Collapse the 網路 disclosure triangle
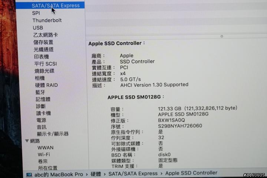The image size is (267, 178). pyautogui.click(x=27, y=141)
